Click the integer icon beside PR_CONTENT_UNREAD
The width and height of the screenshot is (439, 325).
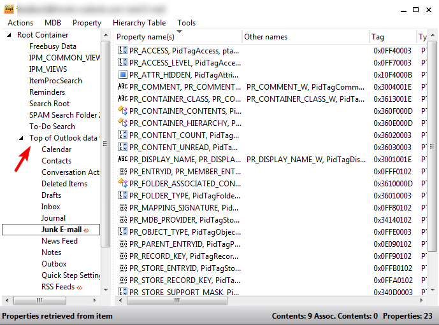click(122, 147)
